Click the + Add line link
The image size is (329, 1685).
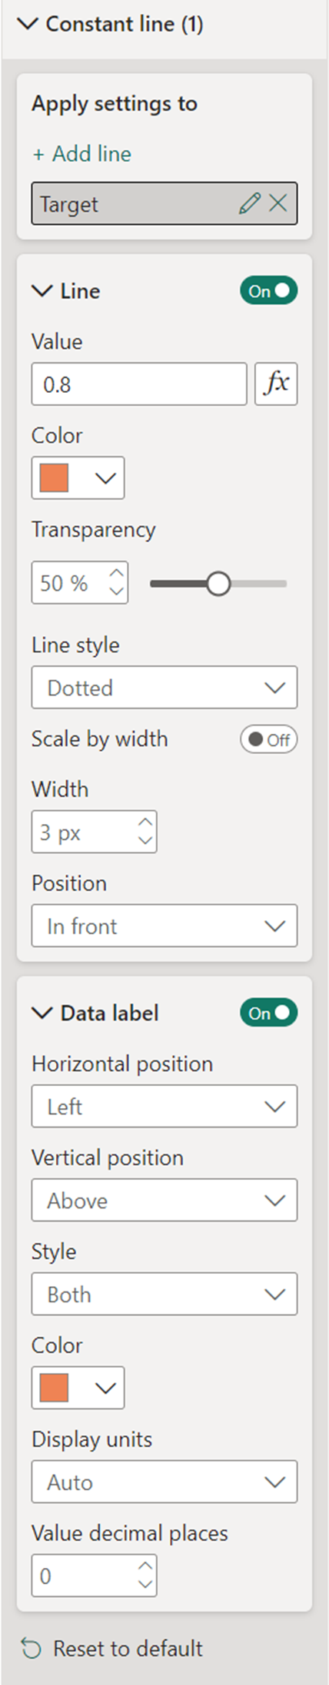click(81, 154)
